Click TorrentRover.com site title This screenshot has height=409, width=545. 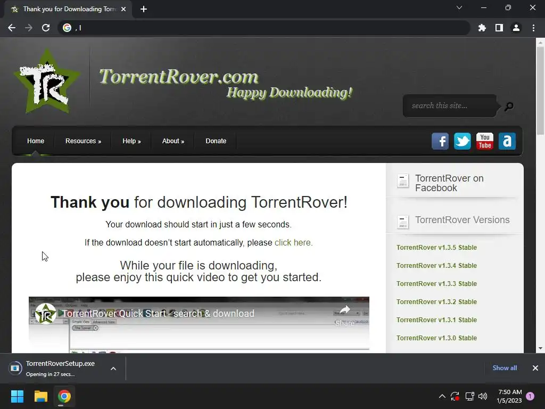(x=179, y=77)
